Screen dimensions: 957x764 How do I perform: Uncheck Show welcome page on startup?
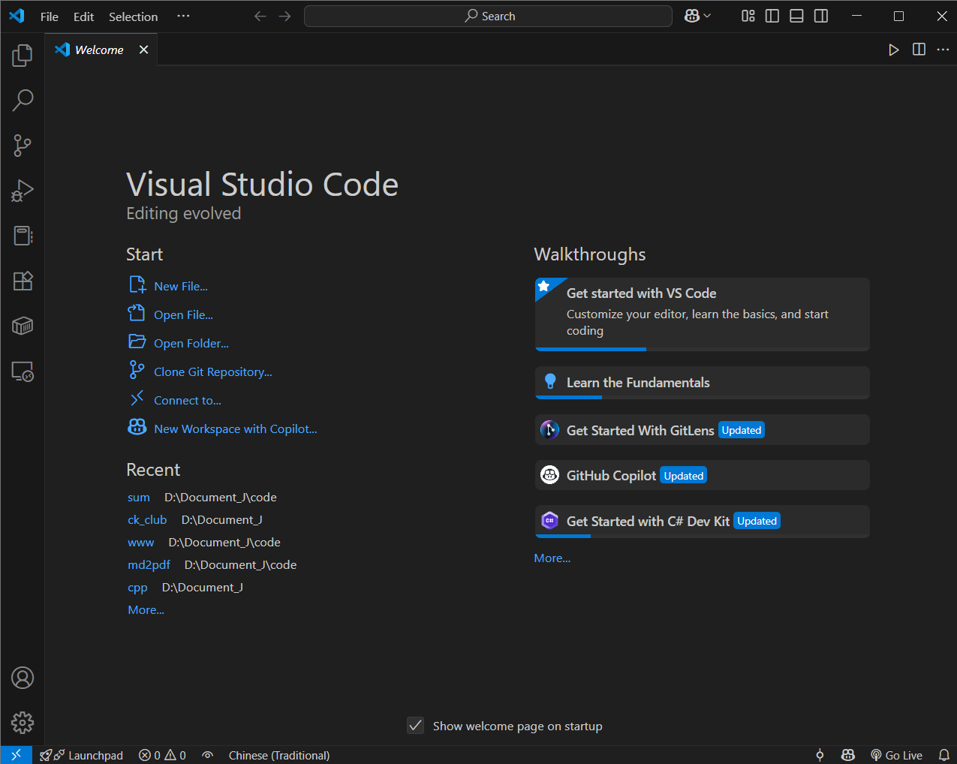416,726
